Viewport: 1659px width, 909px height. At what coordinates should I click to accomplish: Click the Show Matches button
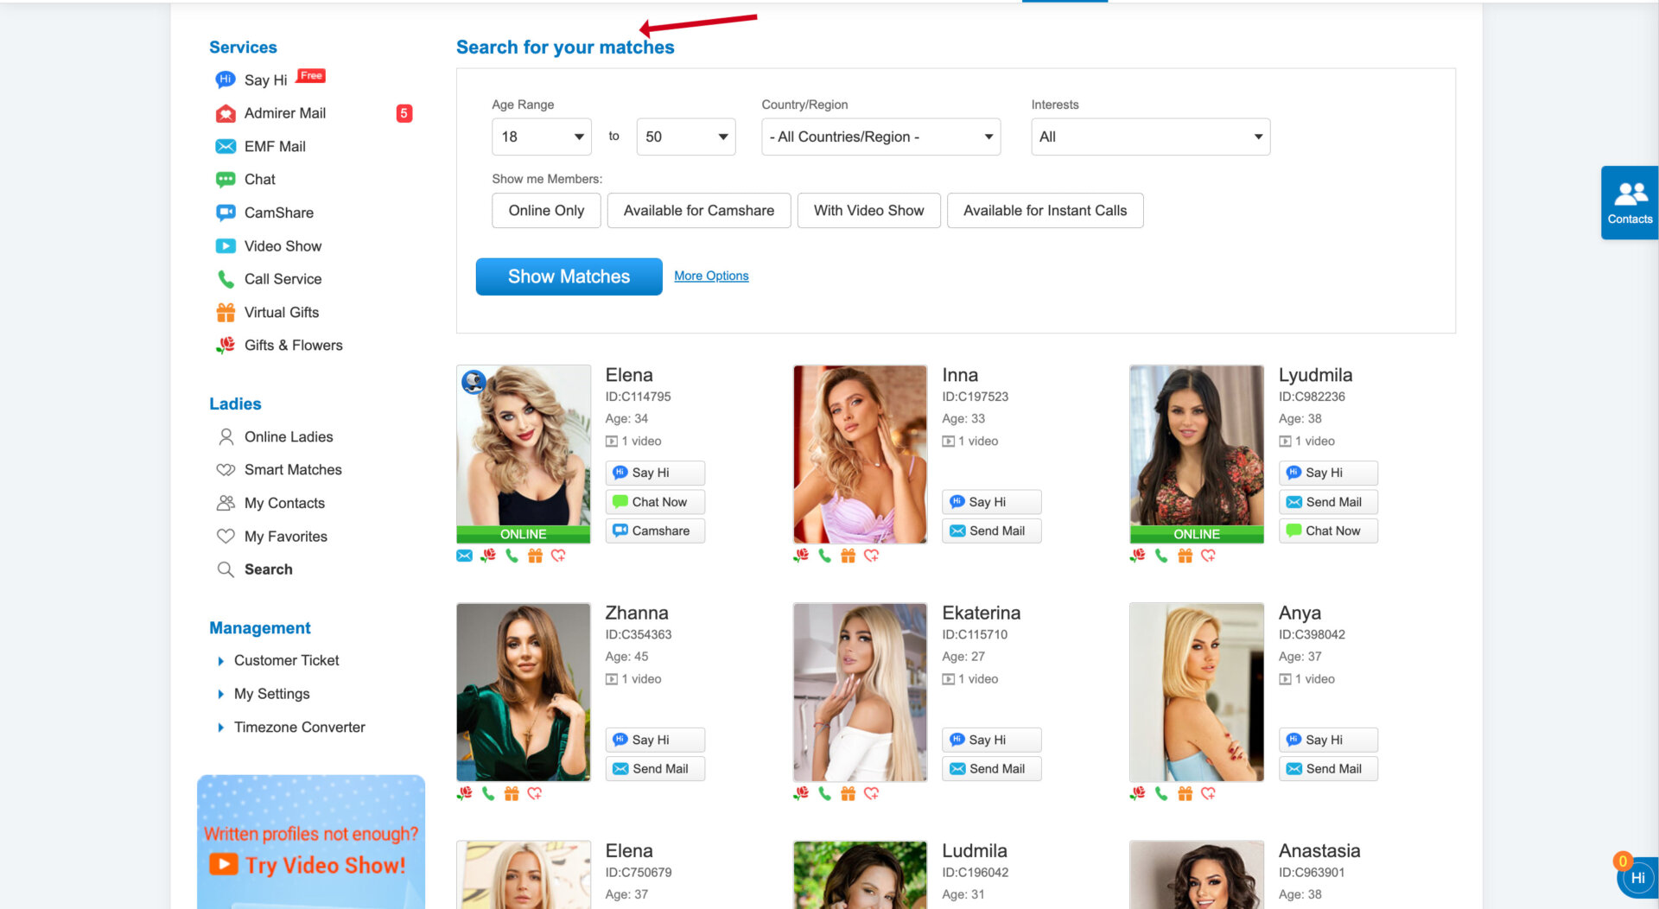tap(569, 277)
